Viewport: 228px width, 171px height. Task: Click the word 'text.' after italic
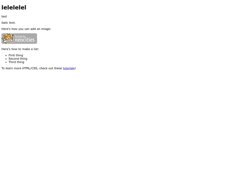[x=12, y=23]
